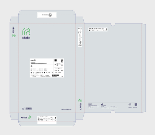Click the barcode on the main product label
Image resolution: width=155 pixels, height=135 pixels.
tap(55, 76)
